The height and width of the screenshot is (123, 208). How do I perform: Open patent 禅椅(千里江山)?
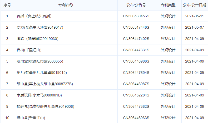tap(29, 50)
